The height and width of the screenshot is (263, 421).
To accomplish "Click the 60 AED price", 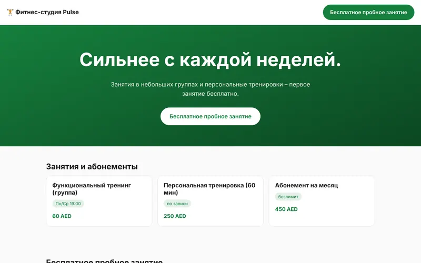I will click(x=62, y=216).
